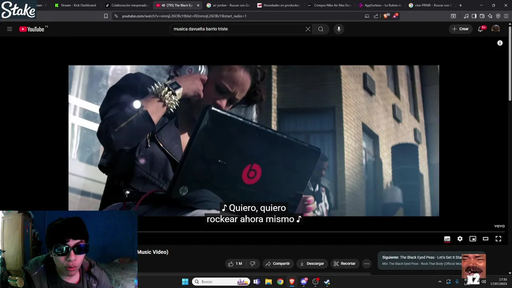Open Brave main menu button
512x288 pixels.
506,16
